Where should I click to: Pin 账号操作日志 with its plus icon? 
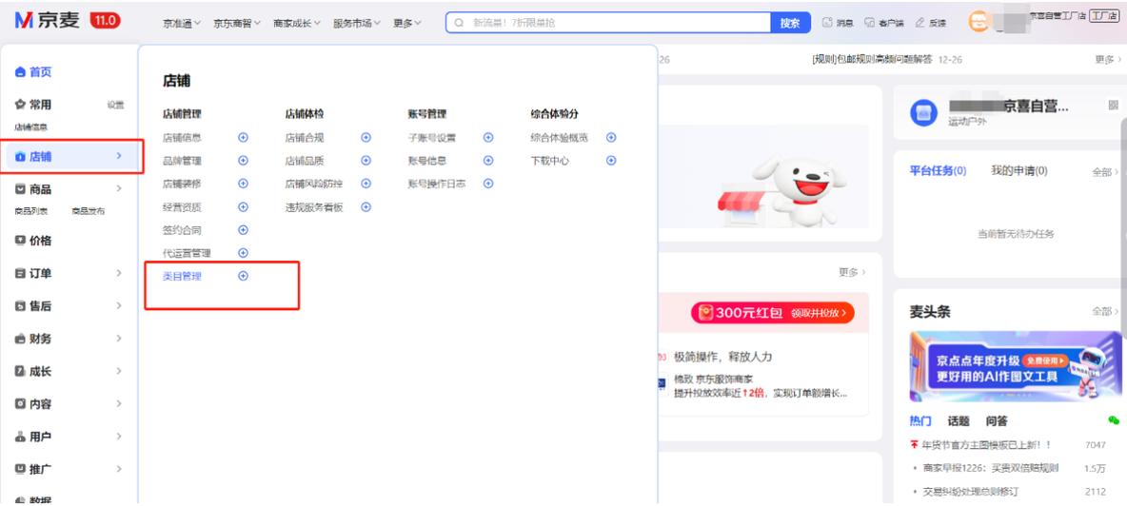click(x=488, y=184)
